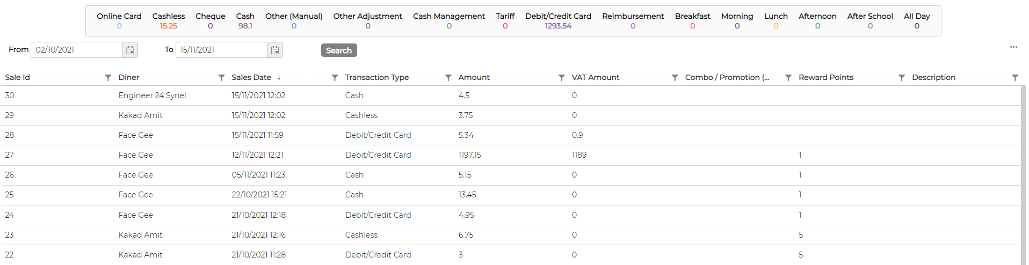Select sale row 27 for Face Gee
The height and width of the screenshot is (265, 1029).
510,155
